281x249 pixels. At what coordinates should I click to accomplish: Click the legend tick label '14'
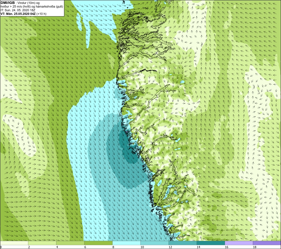[198, 247]
